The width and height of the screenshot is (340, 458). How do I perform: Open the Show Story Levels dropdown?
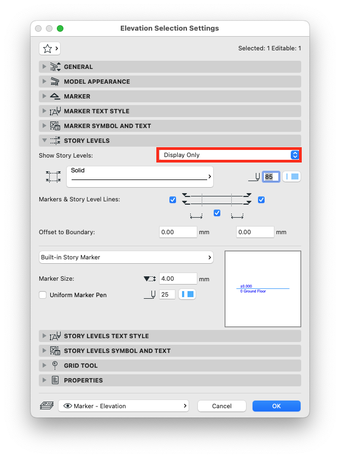(229, 155)
